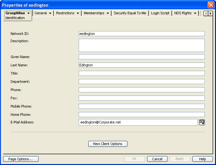Click the View Client Options button
Viewport: 216px width, 165px height.
tap(108, 144)
